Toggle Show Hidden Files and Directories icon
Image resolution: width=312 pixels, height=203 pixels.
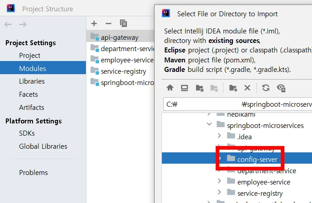(281, 88)
